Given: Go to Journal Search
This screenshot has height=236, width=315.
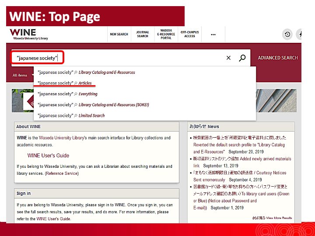Looking at the screenshot, I should (x=143, y=34).
